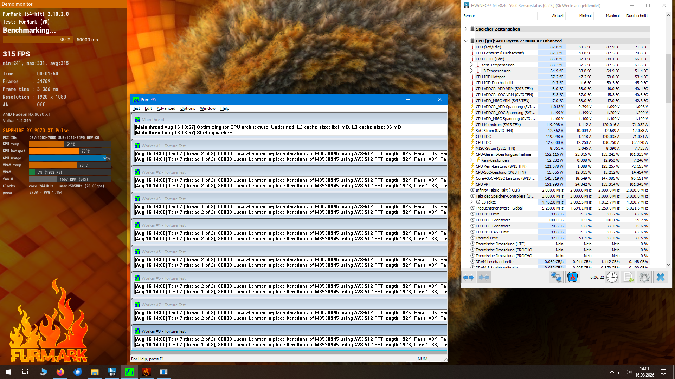Screen dimensions: 675x379
Task: Click Prime95 status bar NUM indicator
Action: pos(423,359)
